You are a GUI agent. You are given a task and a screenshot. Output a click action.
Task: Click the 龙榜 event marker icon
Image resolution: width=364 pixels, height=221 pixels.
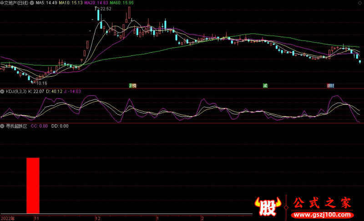tap(132, 85)
